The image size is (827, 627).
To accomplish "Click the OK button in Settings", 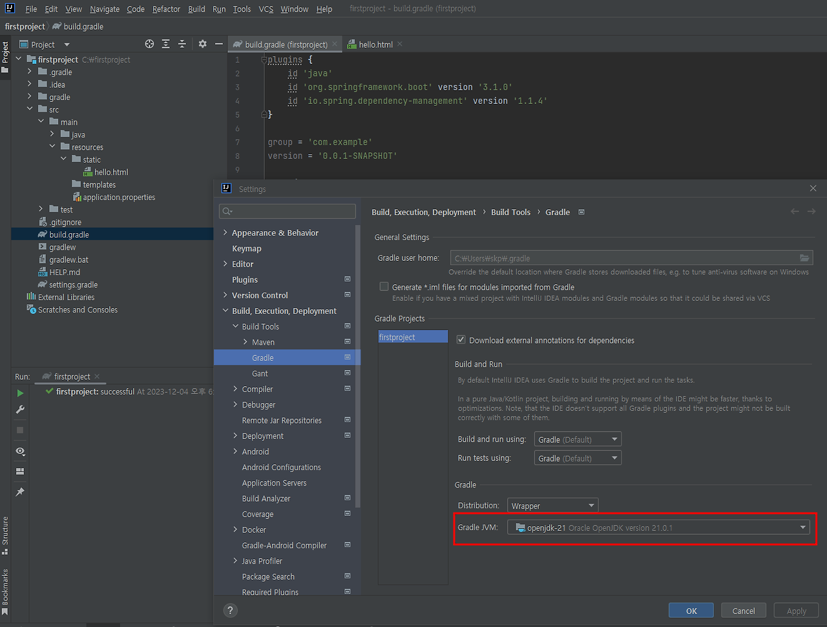I will click(691, 611).
